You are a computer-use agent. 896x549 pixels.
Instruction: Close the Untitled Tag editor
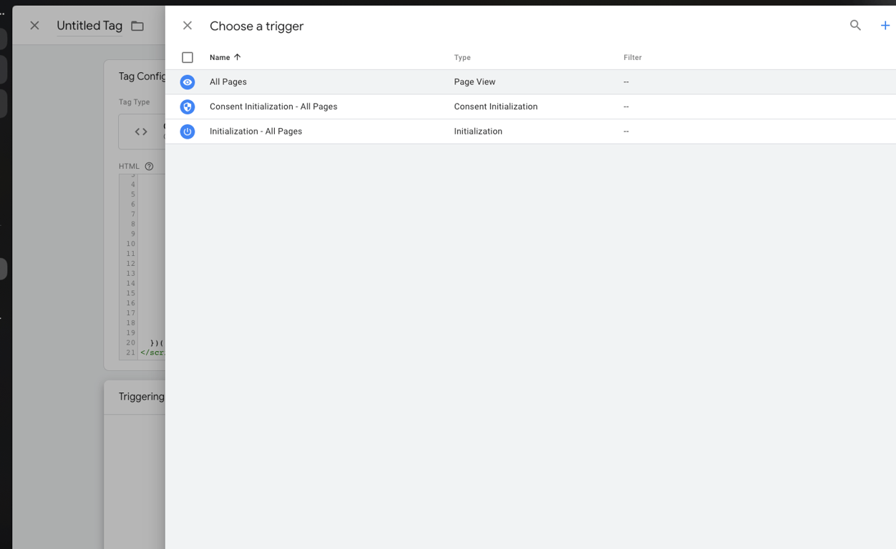pyautogui.click(x=34, y=26)
